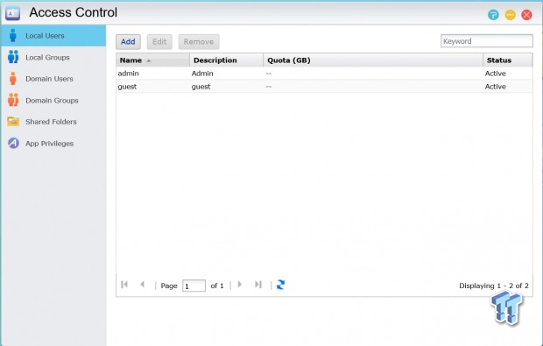Click the Access Control app icon

pos(13,13)
